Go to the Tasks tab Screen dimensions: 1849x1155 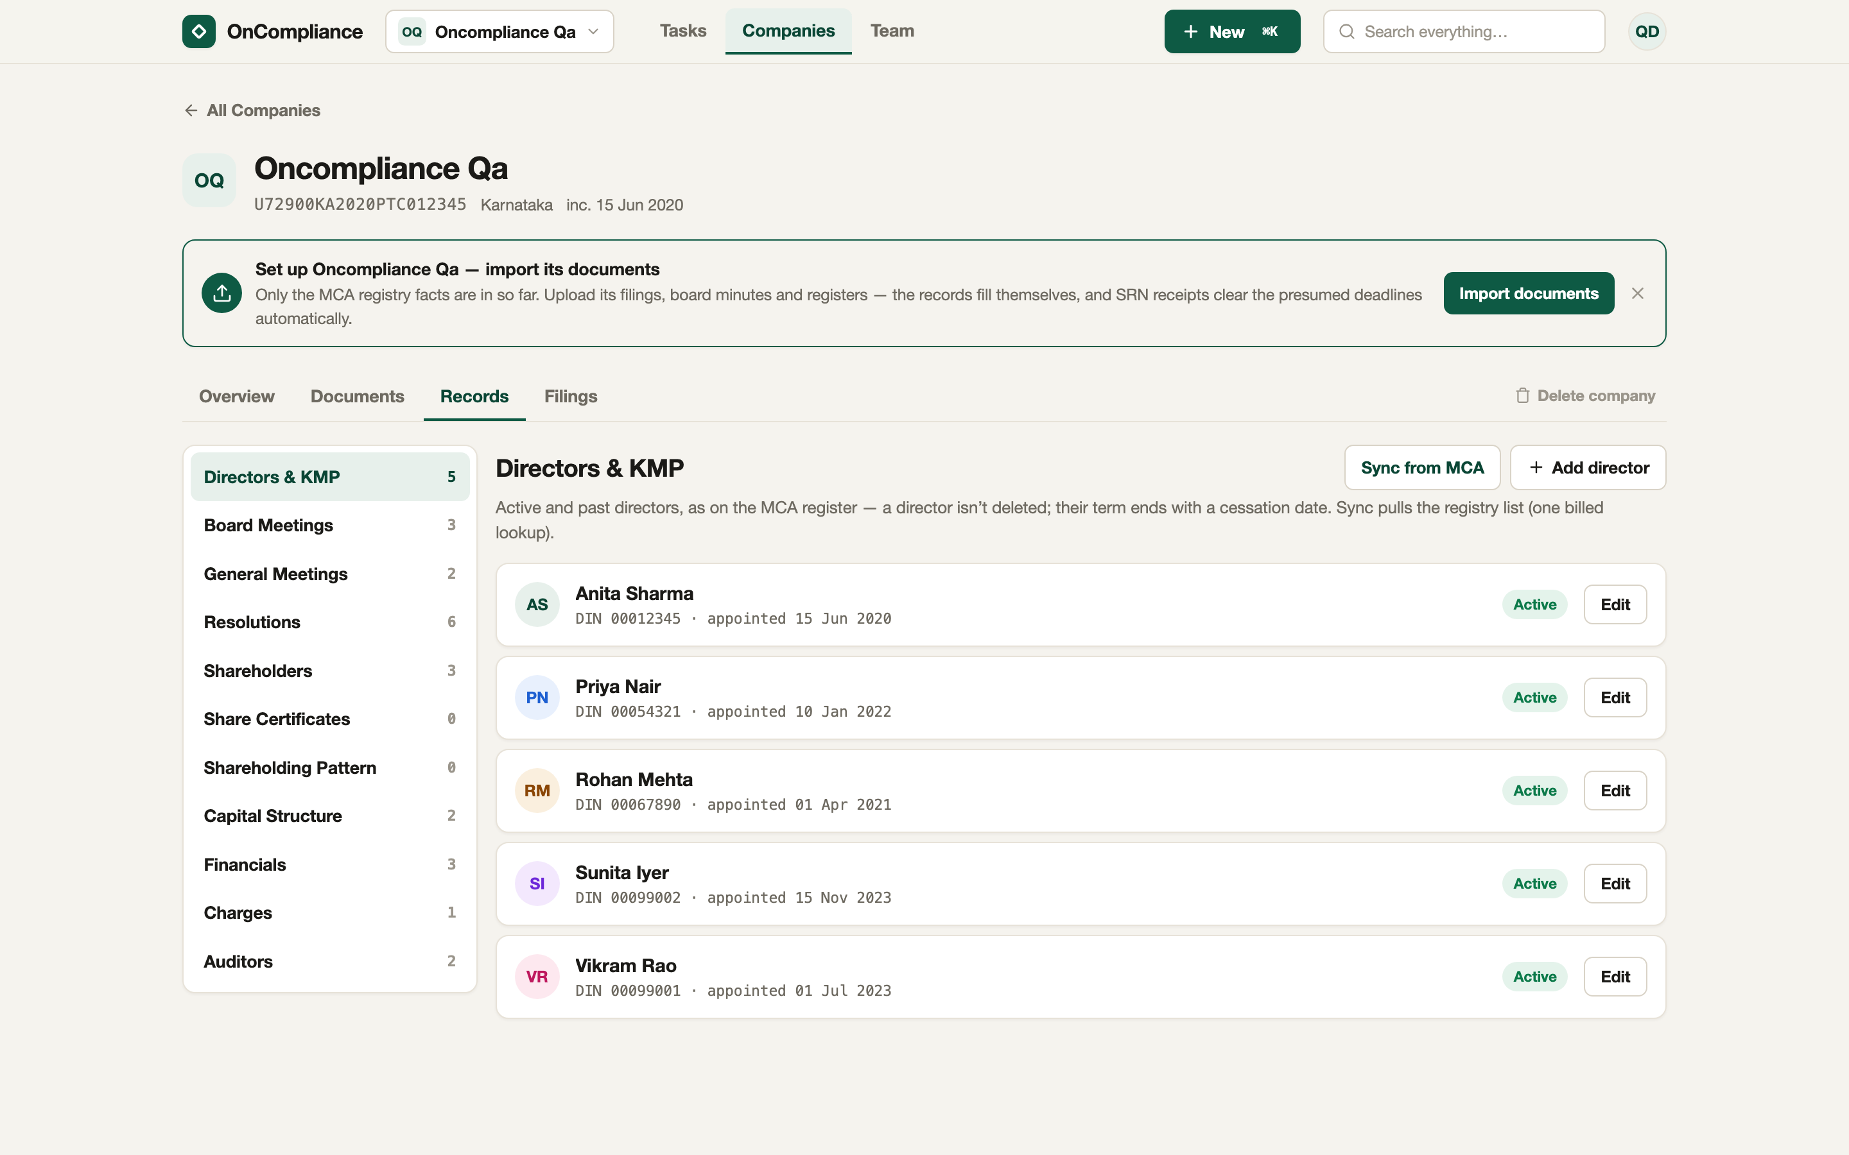[682, 31]
